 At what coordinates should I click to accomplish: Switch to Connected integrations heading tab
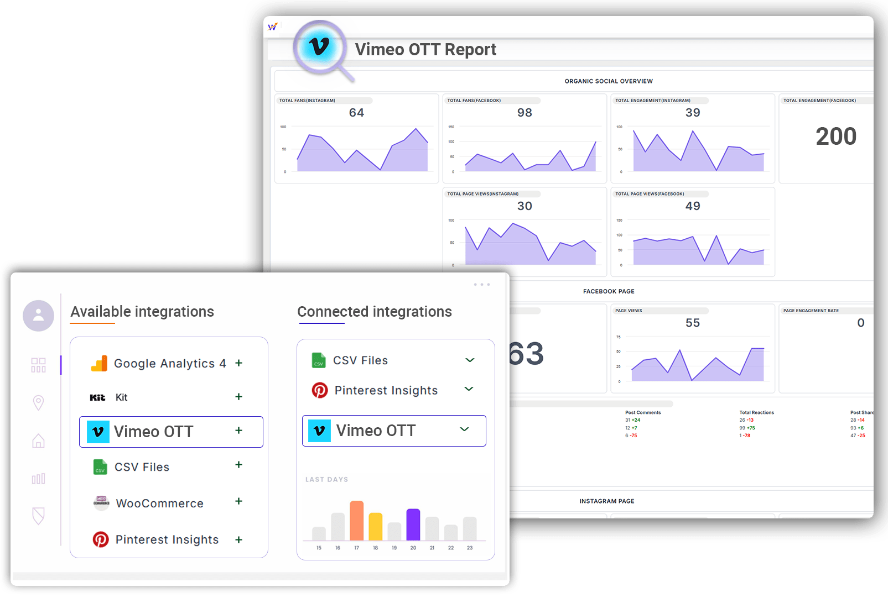pos(375,312)
